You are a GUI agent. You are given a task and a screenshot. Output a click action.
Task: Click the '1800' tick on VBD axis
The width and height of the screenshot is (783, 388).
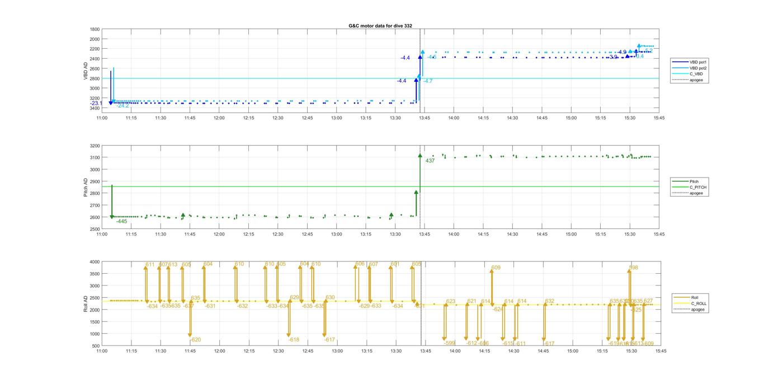95,29
